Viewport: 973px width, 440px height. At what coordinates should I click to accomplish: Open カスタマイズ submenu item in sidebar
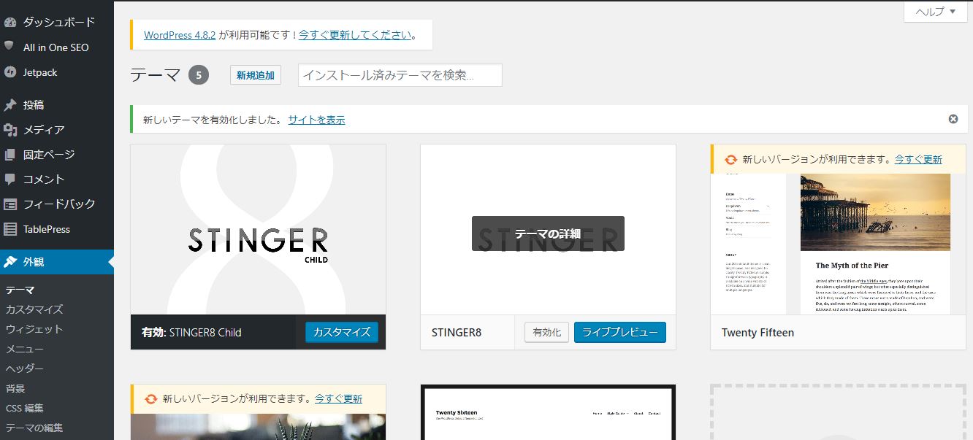pos(34,309)
